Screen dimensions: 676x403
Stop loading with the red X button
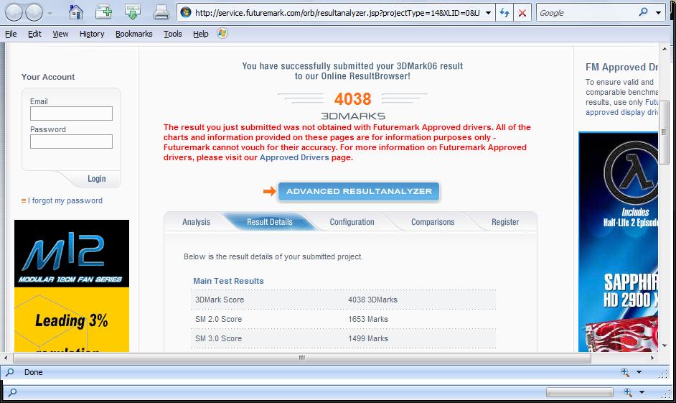coord(522,13)
